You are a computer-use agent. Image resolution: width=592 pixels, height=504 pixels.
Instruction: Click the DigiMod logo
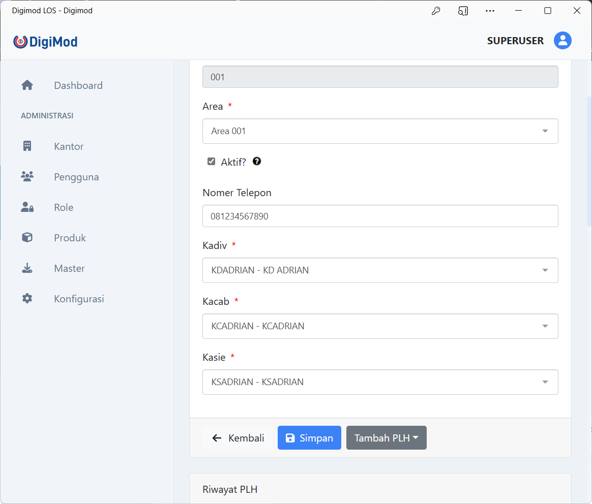coord(46,42)
